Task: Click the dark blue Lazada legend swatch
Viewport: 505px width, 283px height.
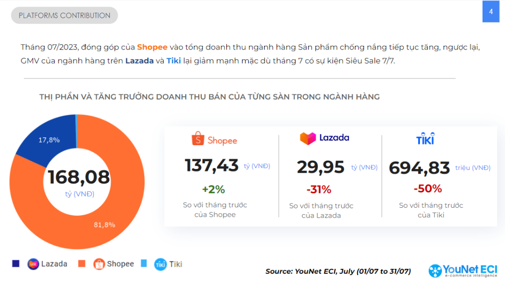Action: 16,264
